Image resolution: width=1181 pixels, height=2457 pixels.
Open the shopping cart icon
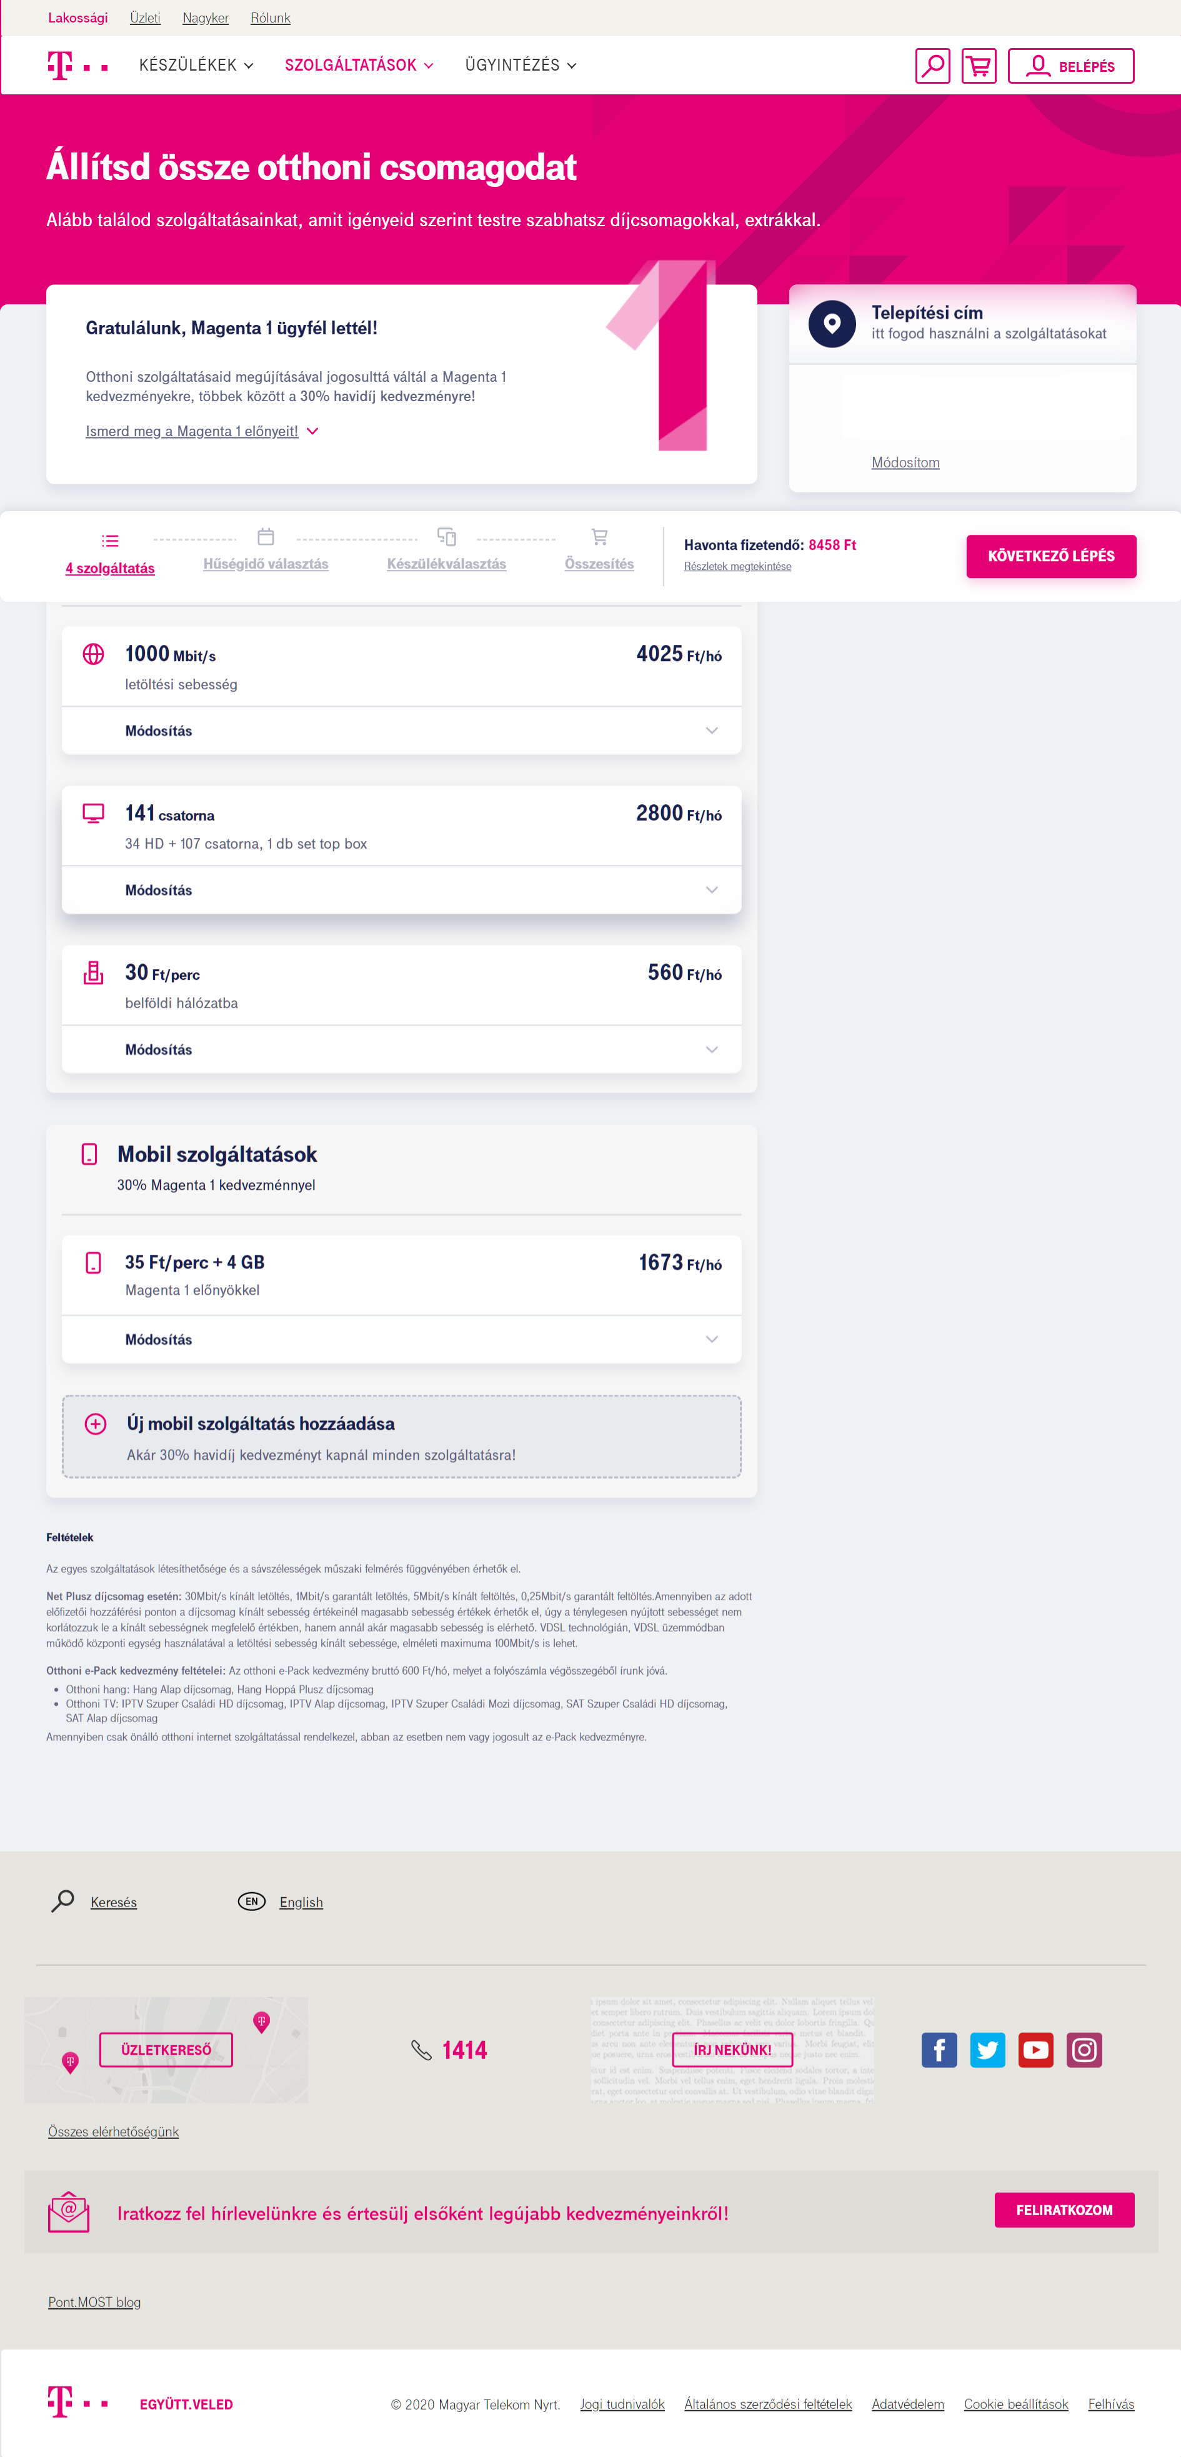coord(978,66)
